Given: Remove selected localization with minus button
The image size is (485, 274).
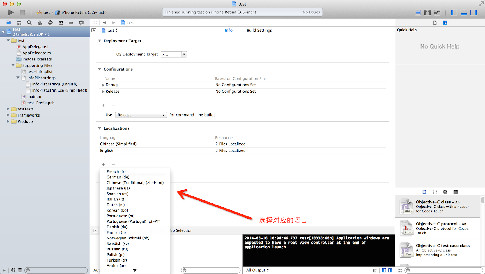Looking at the screenshot, I should (114, 164).
